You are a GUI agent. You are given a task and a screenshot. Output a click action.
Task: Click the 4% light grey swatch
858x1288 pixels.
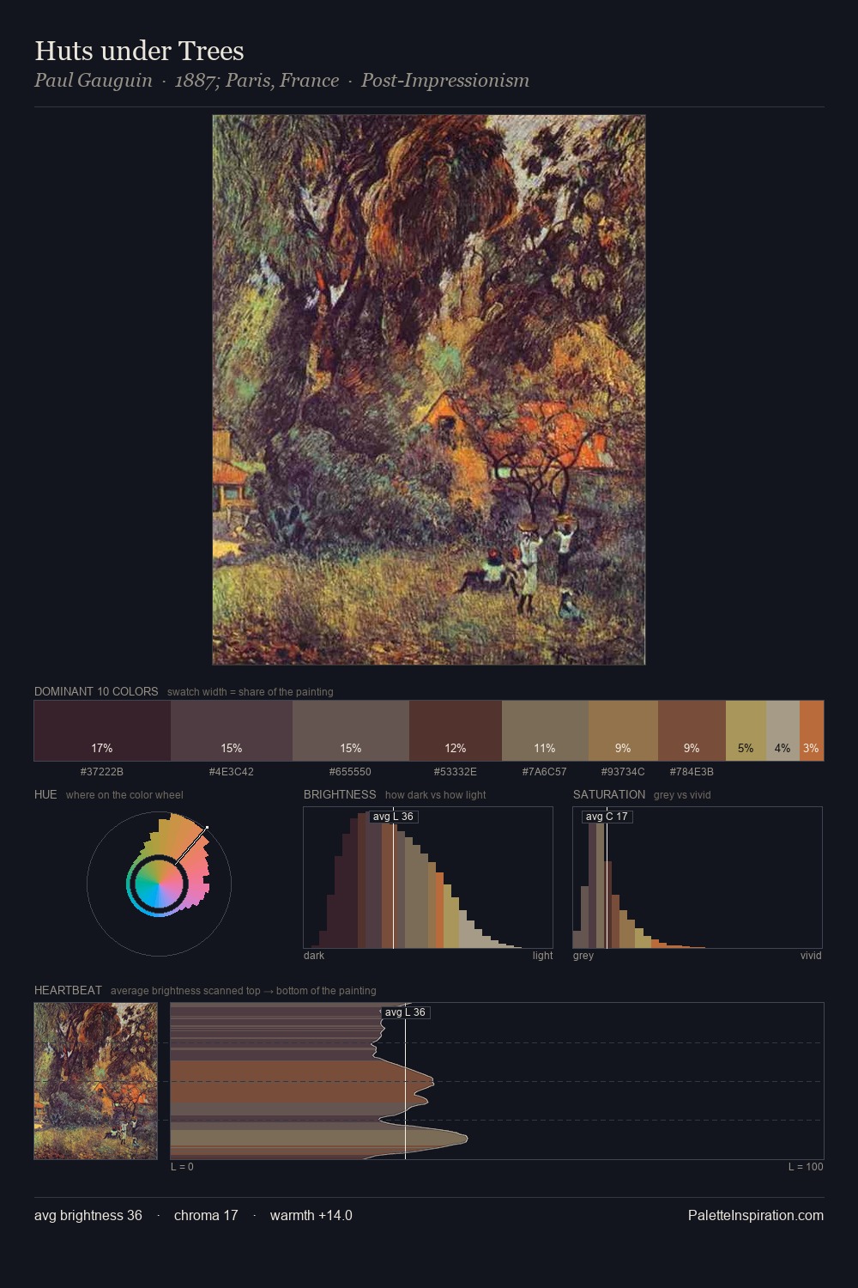tap(782, 731)
